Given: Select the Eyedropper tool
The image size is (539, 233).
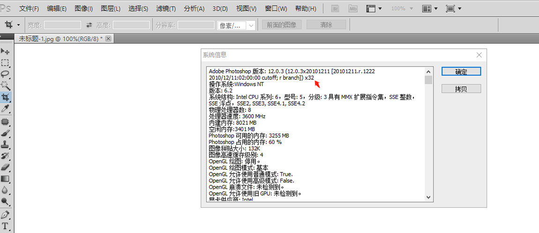Looking at the screenshot, I should [x=6, y=109].
